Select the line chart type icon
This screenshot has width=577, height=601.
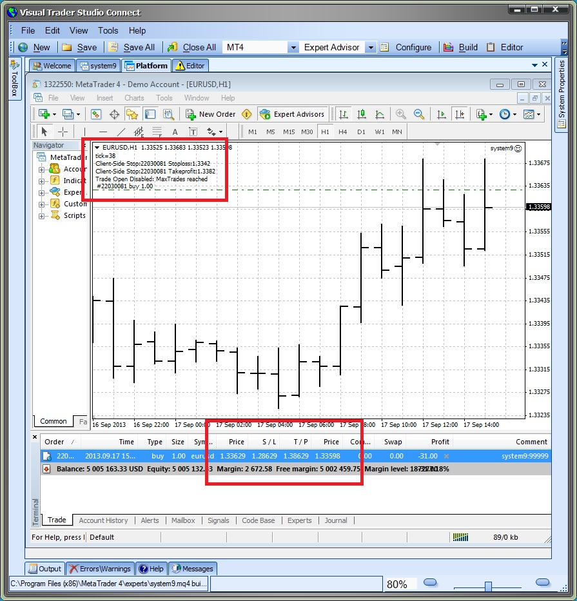pyautogui.click(x=380, y=114)
